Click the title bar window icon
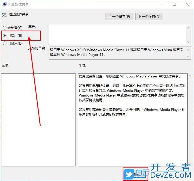 [x=5, y=4]
